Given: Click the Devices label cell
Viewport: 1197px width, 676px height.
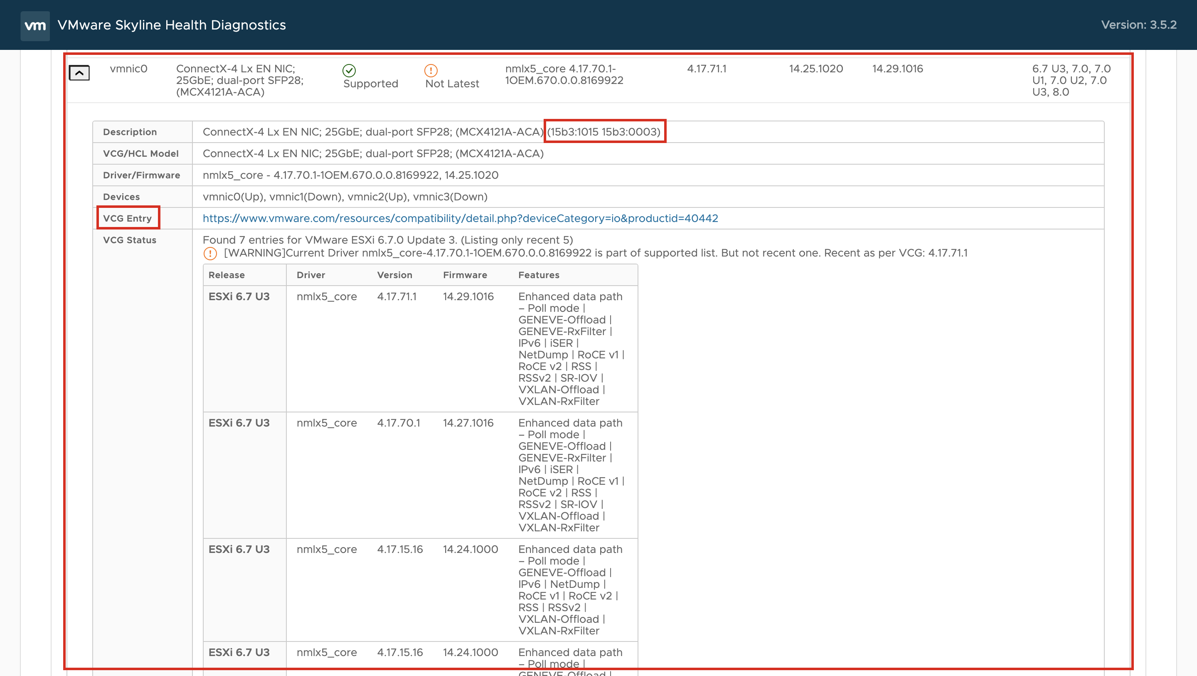Looking at the screenshot, I should click(x=142, y=197).
